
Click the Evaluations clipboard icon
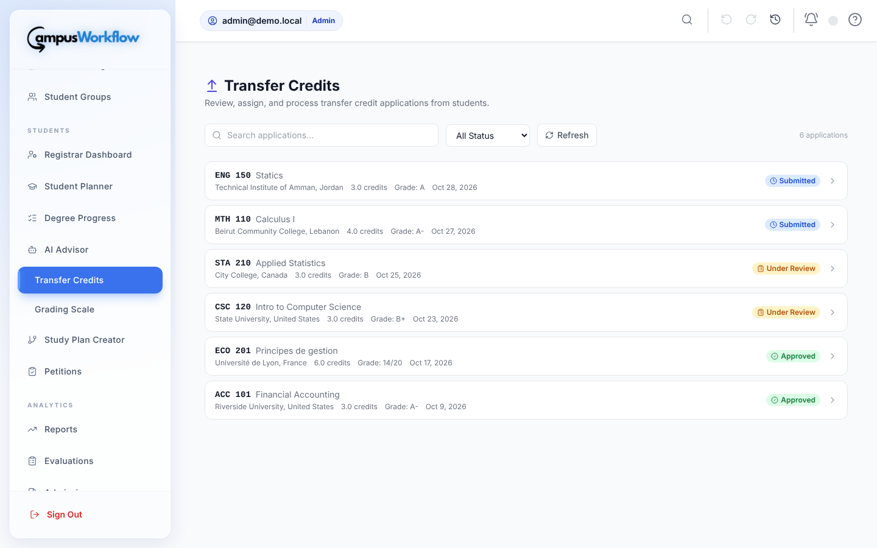click(x=32, y=461)
